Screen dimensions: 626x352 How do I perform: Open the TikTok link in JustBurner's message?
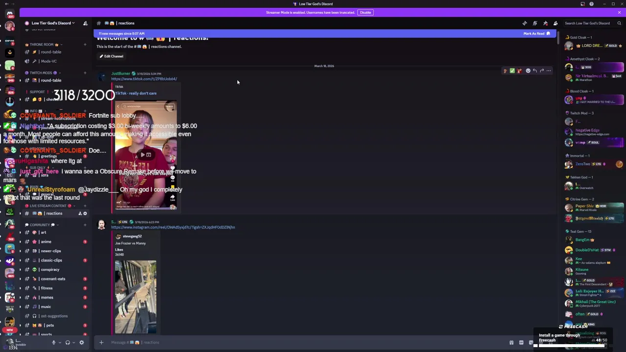point(144,79)
